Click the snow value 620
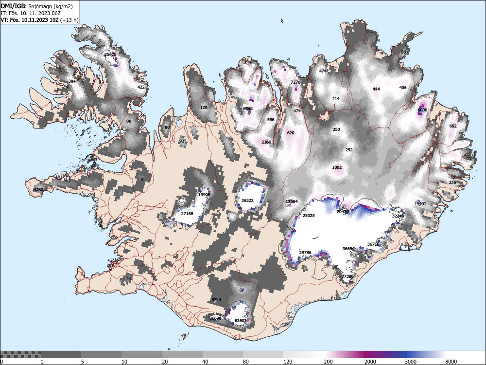Viewport: 486px width, 365px height. 291,133
